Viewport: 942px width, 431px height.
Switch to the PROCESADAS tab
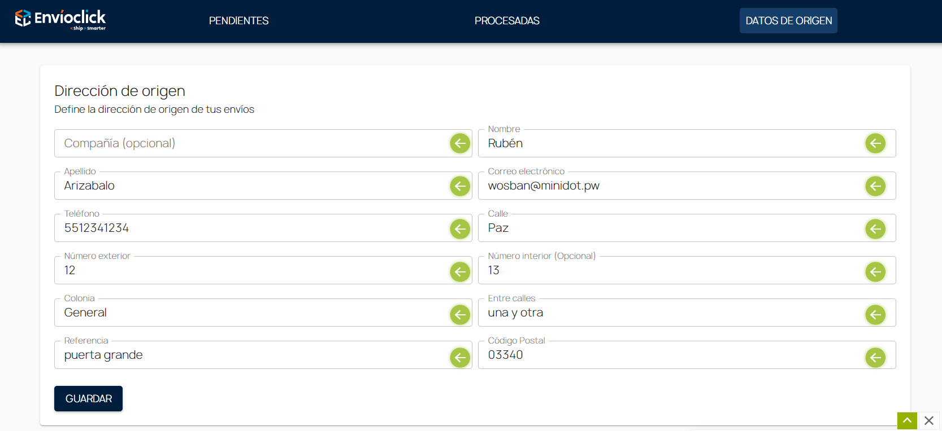click(507, 21)
